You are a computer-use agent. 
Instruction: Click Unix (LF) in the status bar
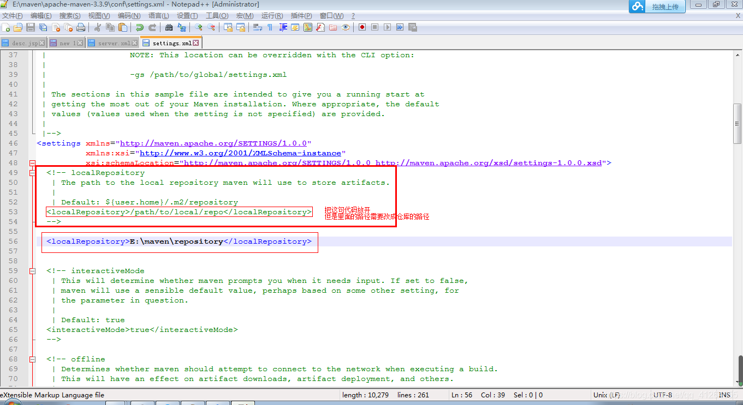click(607, 395)
